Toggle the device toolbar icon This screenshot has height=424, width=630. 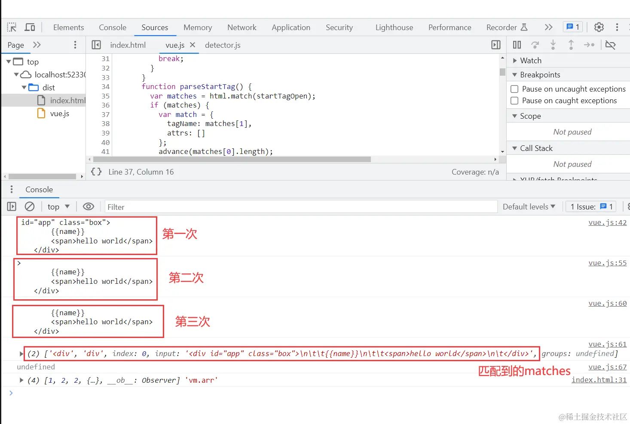(30, 27)
